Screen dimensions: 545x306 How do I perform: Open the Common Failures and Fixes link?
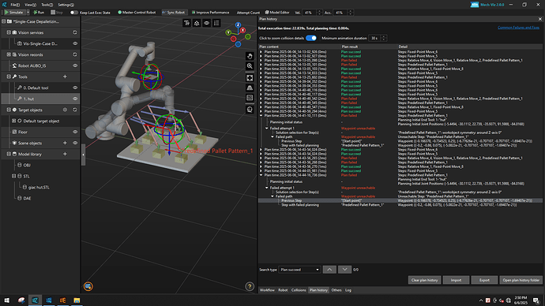tap(518, 28)
